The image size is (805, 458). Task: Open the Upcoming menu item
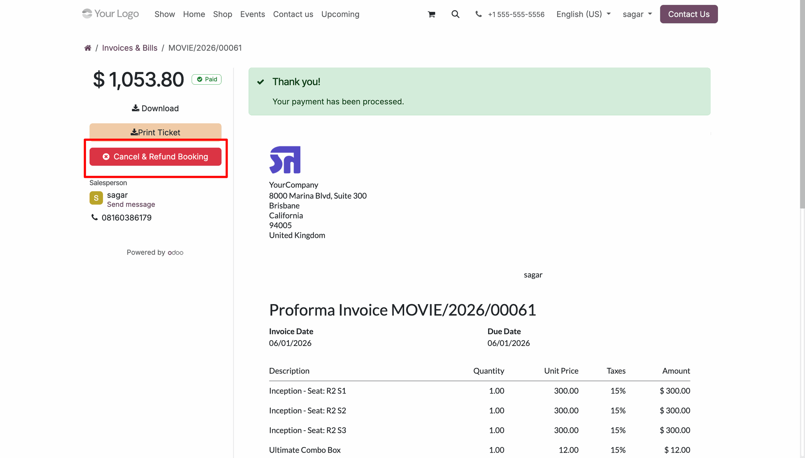point(340,14)
